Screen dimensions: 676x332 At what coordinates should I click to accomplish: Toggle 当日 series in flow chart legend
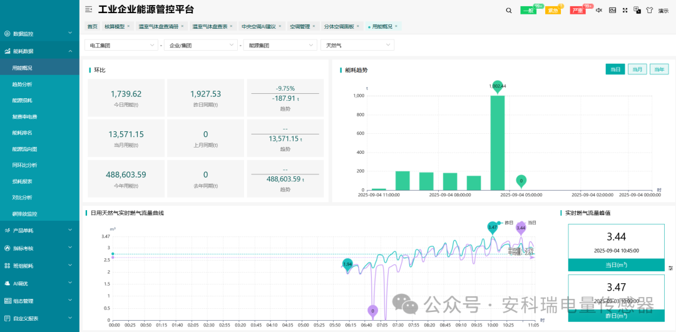point(528,223)
